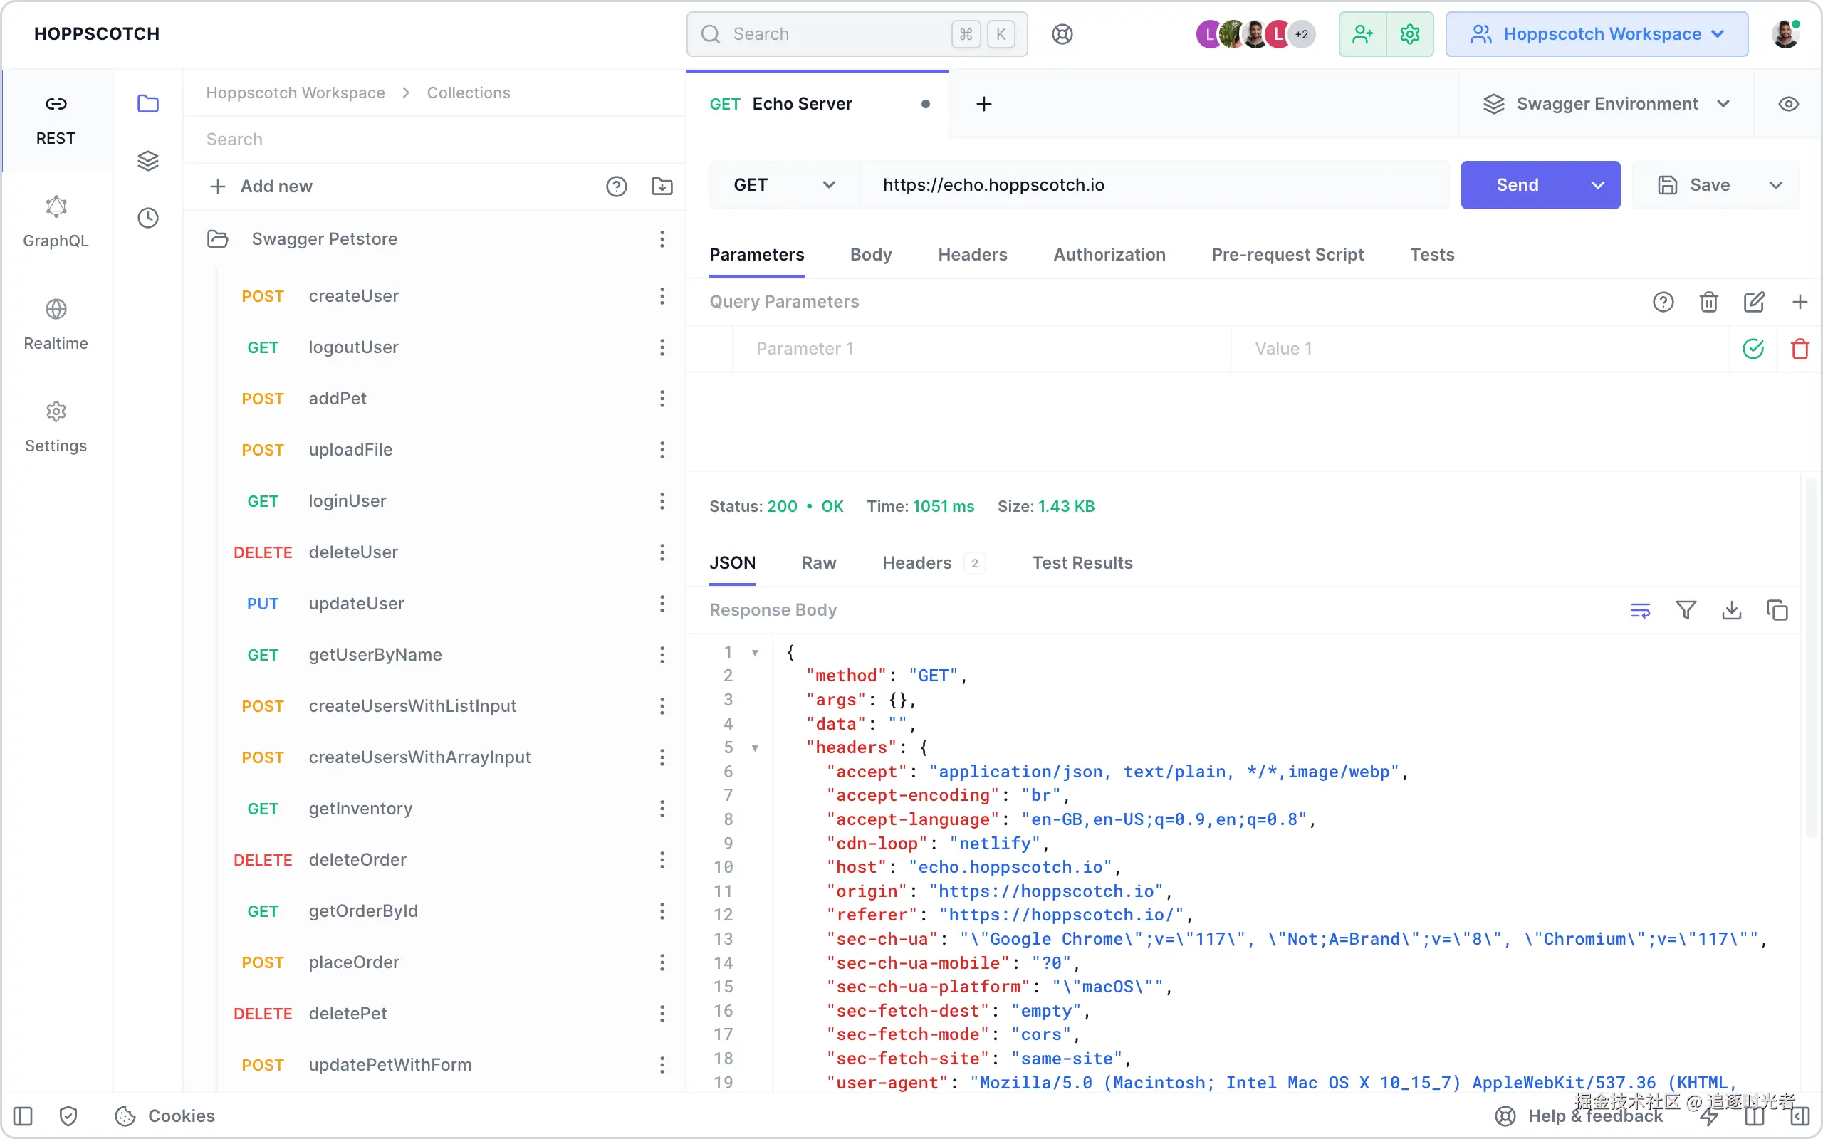1823x1139 pixels.
Task: Open the Realtime sidebar section
Action: pos(56,324)
